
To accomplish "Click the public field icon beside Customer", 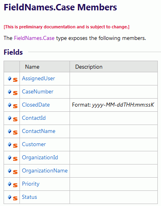I will (x=10, y=145).
